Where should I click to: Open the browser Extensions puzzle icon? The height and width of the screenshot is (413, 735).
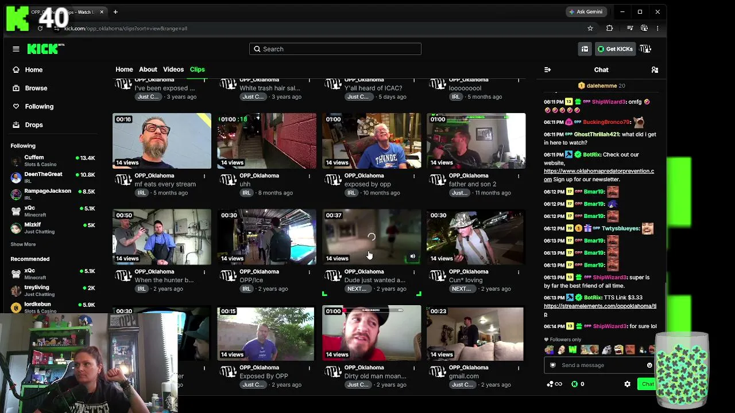[610, 28]
